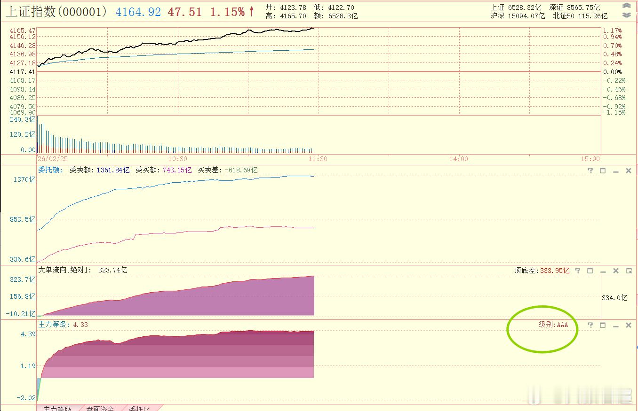Image resolution: width=638 pixels, height=411 pixels.
Task: Select the point change 47.51
Action: [x=184, y=12]
